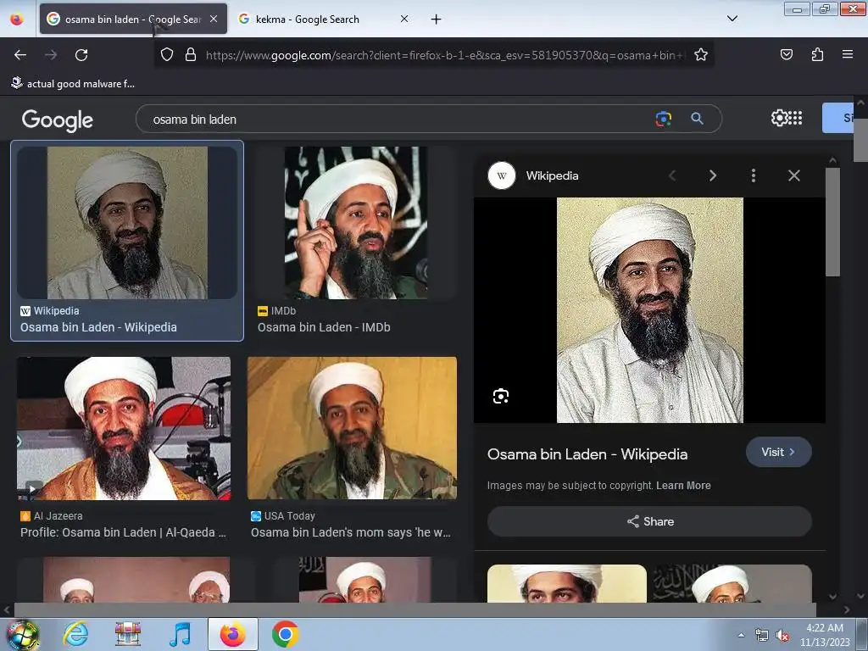Screen dimensions: 868x651
Task: Select the osama bin laden search tab
Action: (x=133, y=19)
